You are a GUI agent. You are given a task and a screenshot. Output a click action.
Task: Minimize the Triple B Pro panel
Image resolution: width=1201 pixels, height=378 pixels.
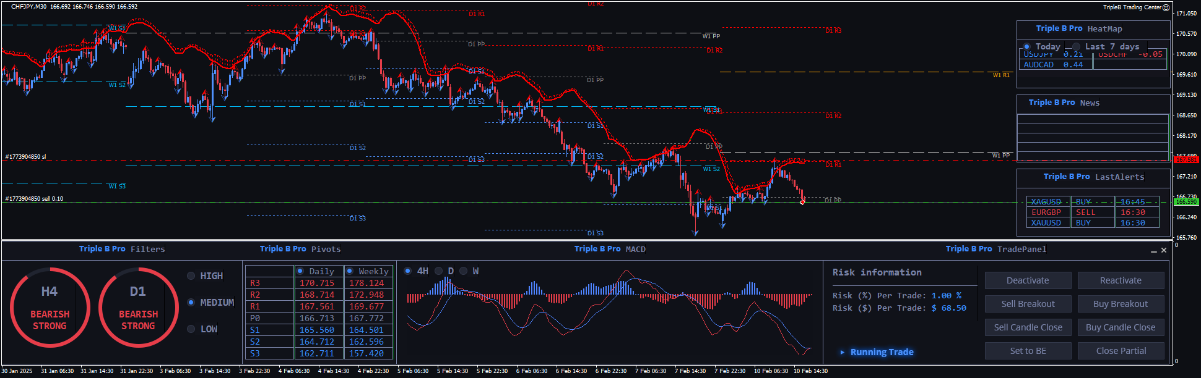pyautogui.click(x=1153, y=251)
